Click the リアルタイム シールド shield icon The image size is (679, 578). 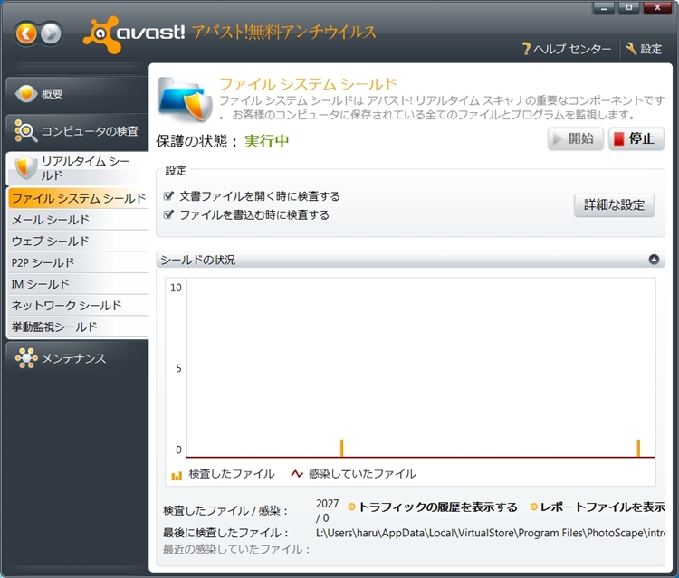[x=25, y=167]
